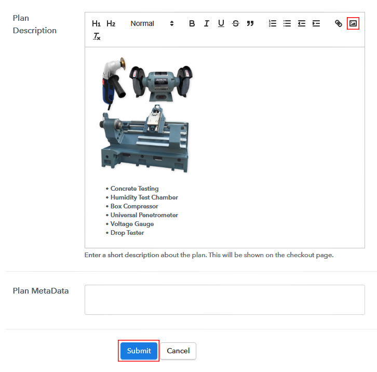
Task: Toggle underline formatting
Action: point(221,23)
